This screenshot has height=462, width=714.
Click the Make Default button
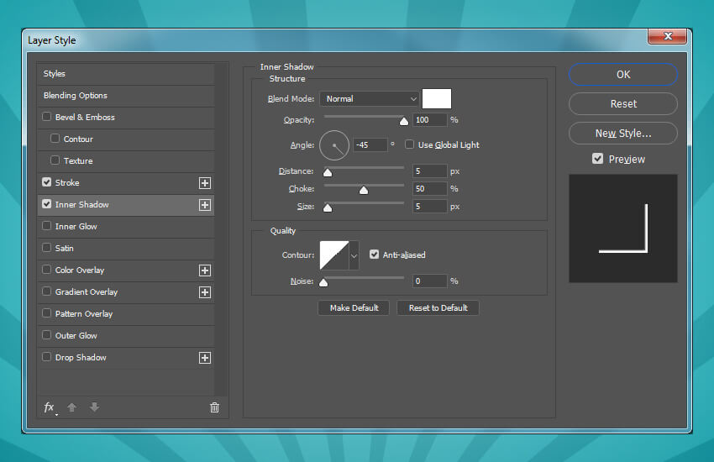point(354,308)
